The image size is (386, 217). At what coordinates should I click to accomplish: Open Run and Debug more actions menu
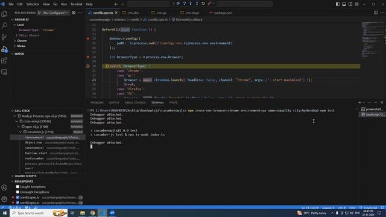click(80, 13)
